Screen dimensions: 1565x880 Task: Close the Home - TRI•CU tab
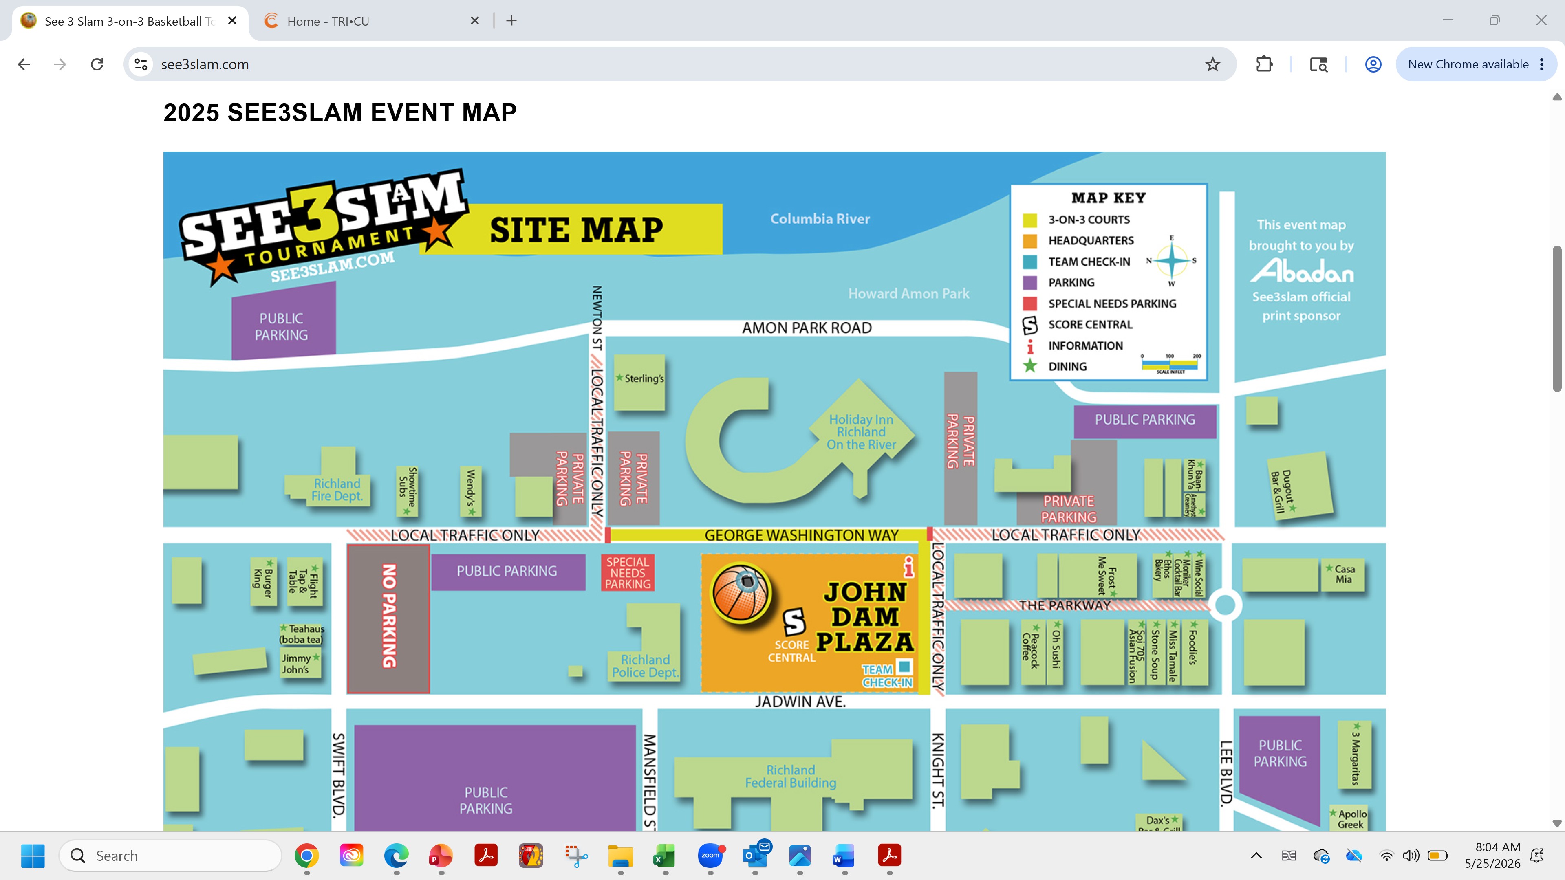(x=474, y=21)
